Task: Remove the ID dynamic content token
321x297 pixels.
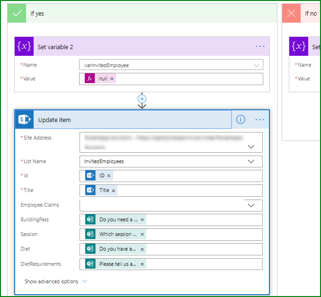Action: 109,176
